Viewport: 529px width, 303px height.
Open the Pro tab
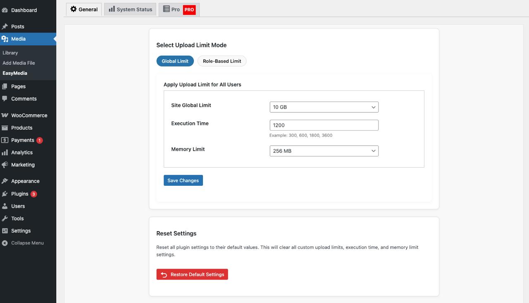click(x=175, y=9)
